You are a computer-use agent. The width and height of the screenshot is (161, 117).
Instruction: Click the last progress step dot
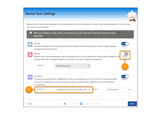97,104
